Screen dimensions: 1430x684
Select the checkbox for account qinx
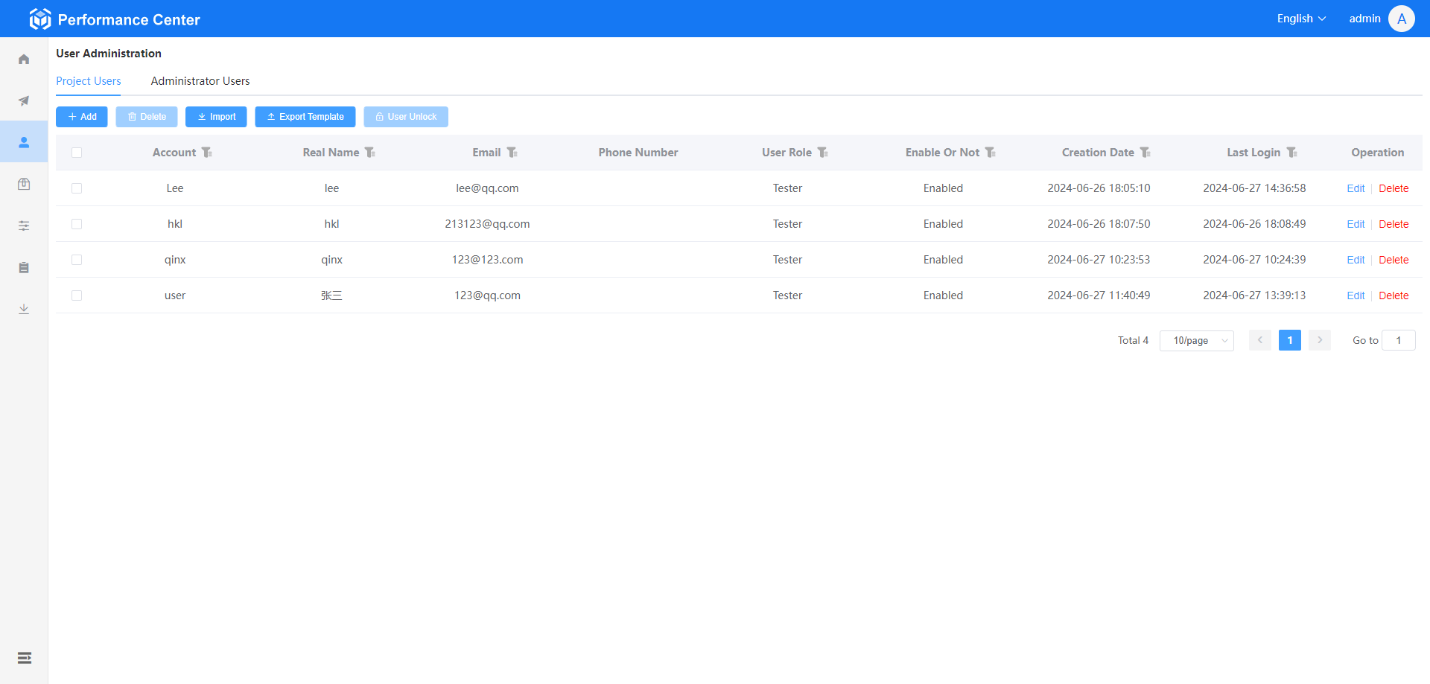click(77, 260)
